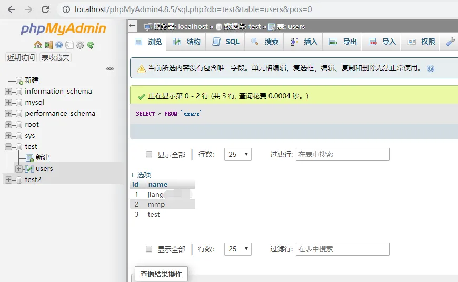Click the link-with-main-panel chain icon
This screenshot has height=282, width=458.
[x=110, y=68]
